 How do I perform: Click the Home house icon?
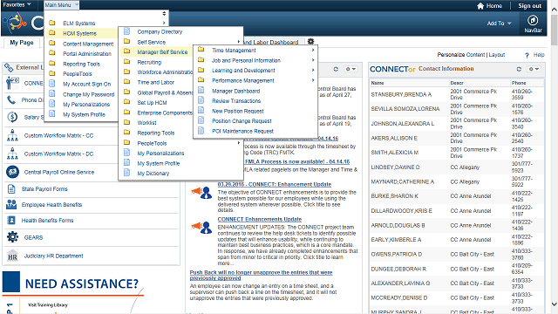480,6
